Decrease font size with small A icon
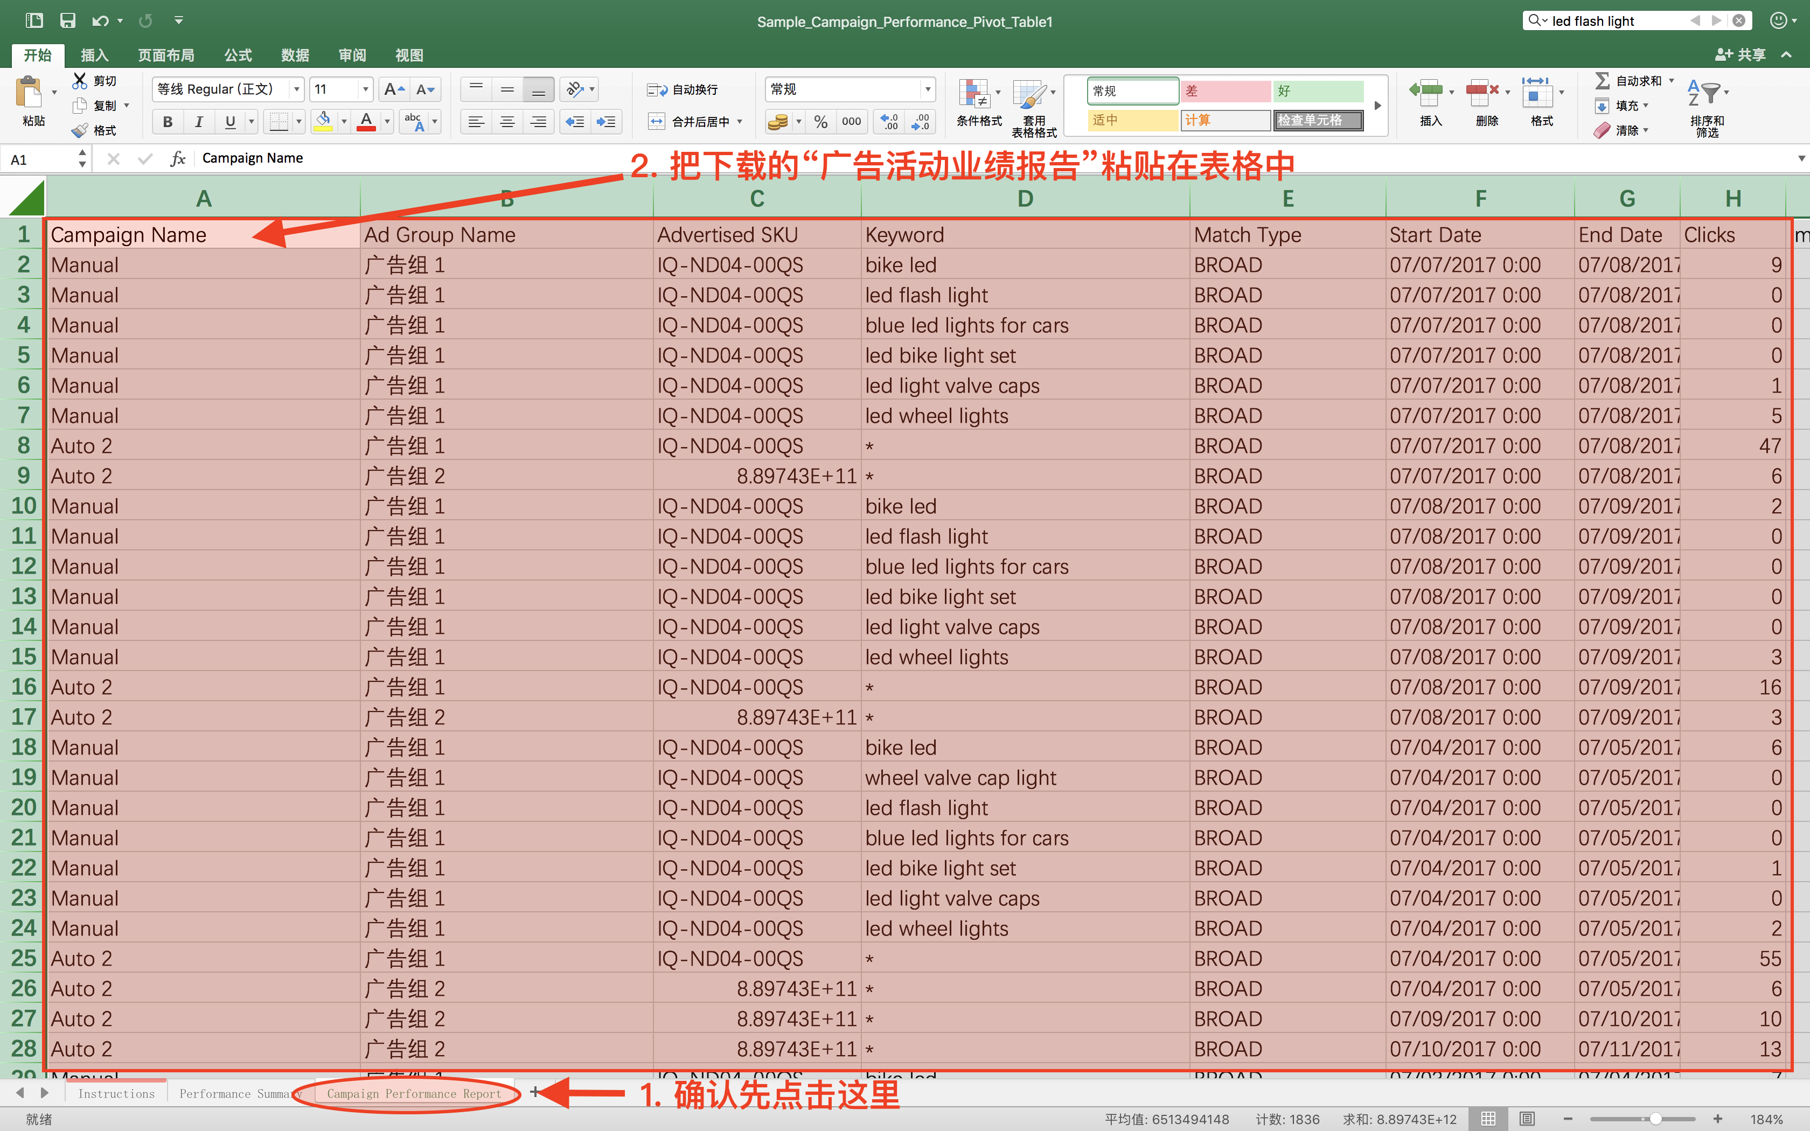Viewport: 1810px width, 1131px height. tap(425, 90)
